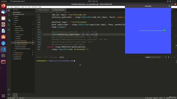Open Run and Debug view
Image resolution: width=177 pixels, height=99 pixels.
point(9,25)
